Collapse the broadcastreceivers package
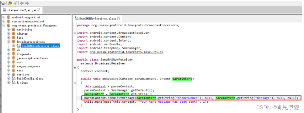 [x=8, y=42]
